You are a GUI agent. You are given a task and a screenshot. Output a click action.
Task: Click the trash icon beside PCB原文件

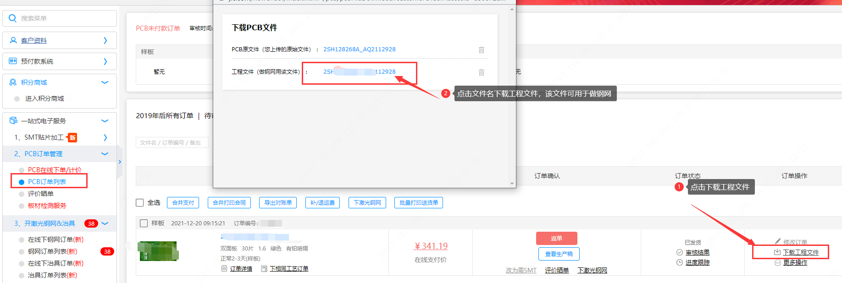click(481, 50)
